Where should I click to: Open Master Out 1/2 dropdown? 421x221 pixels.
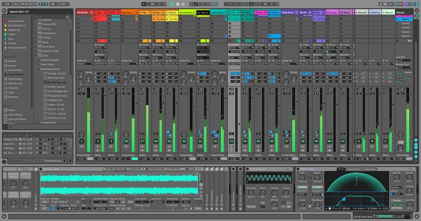tap(403, 68)
